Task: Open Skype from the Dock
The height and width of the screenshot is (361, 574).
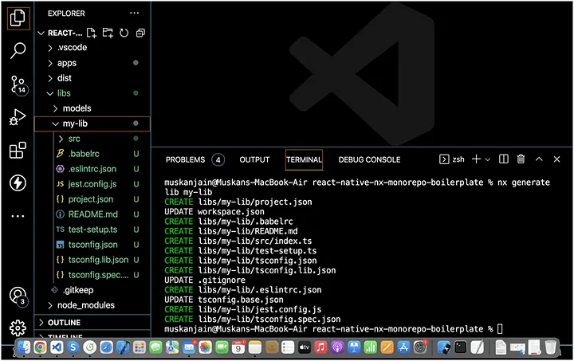Action: point(73,347)
